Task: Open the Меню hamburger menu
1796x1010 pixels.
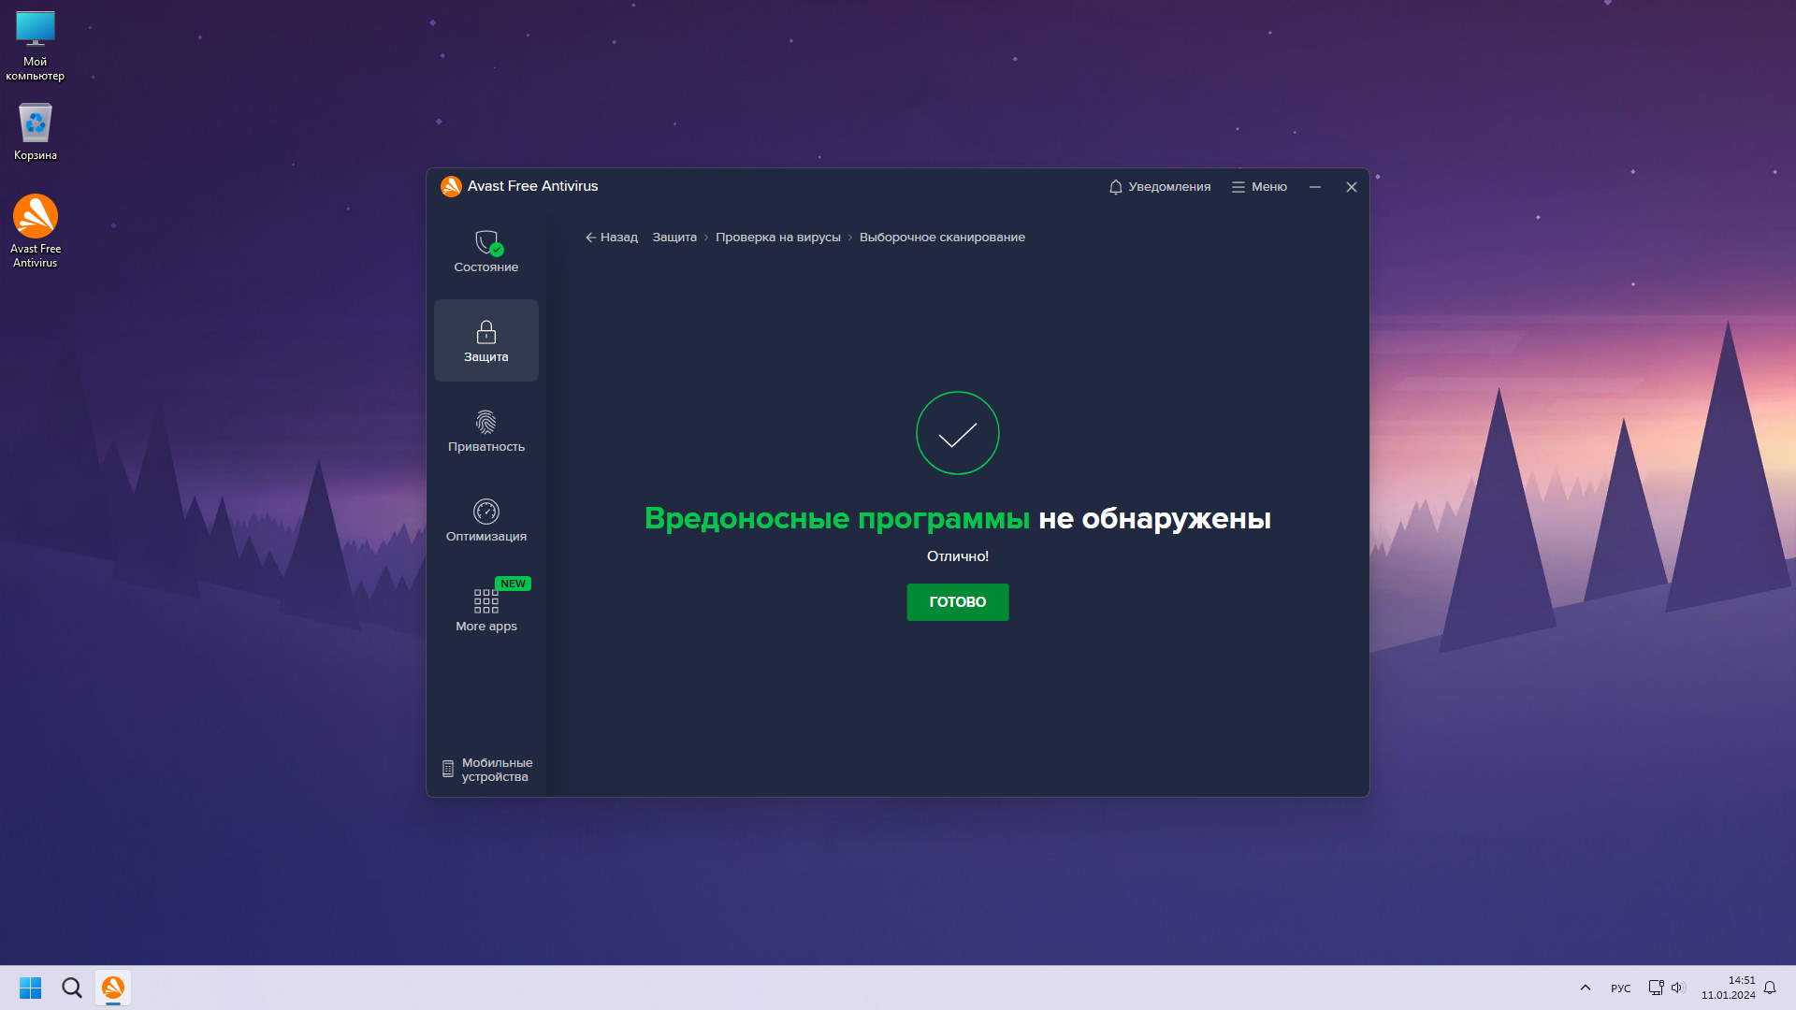Action: 1259,187
